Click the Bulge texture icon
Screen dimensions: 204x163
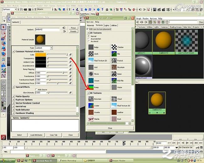(x=91, y=47)
